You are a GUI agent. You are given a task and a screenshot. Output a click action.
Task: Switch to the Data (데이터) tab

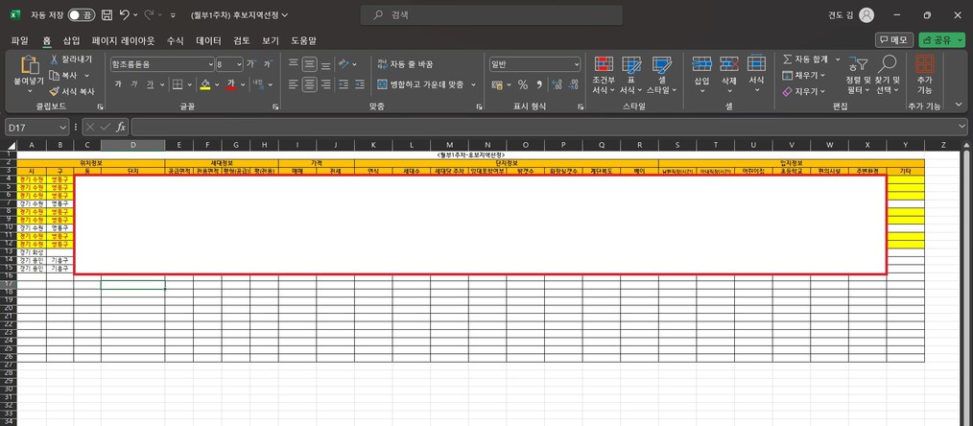[208, 41]
